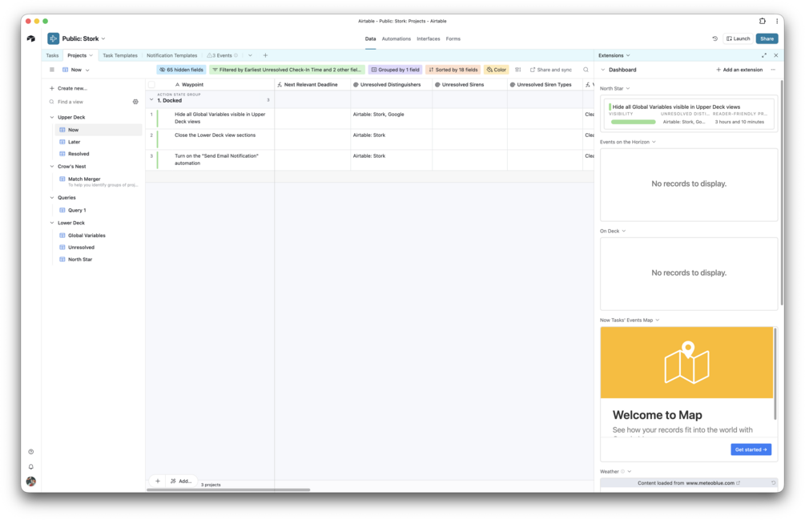Toggle the views sidebar hamburger icon
Viewport: 805px width, 520px height.
52,70
